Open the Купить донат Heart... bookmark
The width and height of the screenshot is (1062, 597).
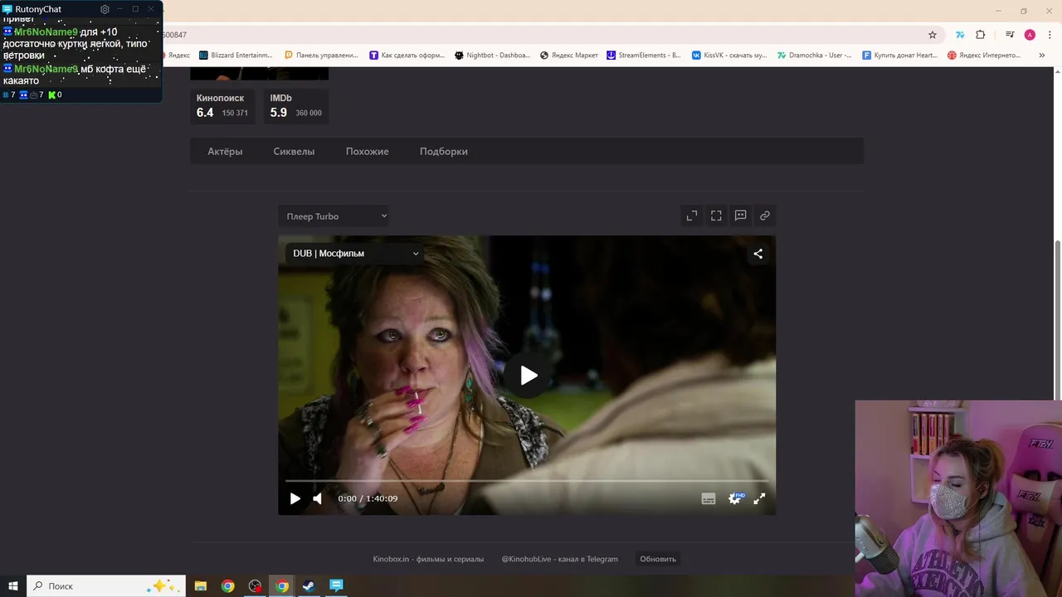click(x=900, y=56)
